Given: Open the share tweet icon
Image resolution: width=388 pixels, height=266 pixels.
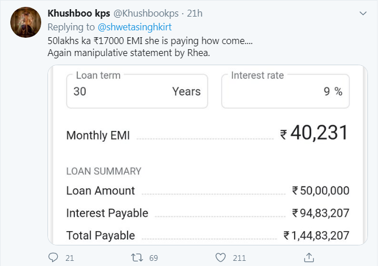Looking at the screenshot, I should [308, 258].
